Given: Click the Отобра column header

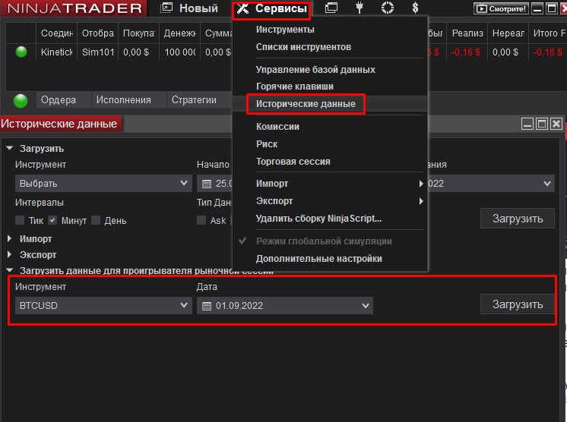Looking at the screenshot, I should click(97, 33).
